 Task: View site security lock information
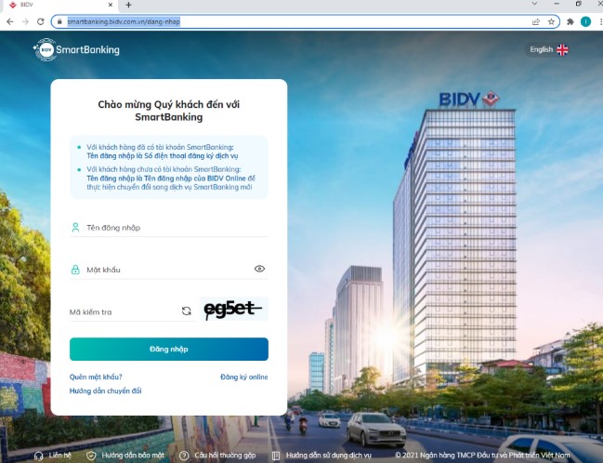(x=59, y=21)
